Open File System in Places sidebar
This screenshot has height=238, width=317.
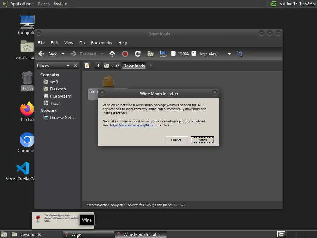[57, 96]
